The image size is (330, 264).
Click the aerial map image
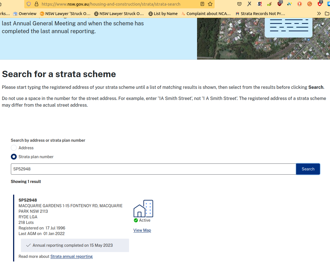tap(263, 38)
